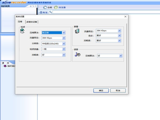Click the 地址 arrow icon
The height and width of the screenshot is (120, 160).
[x=41, y=12]
